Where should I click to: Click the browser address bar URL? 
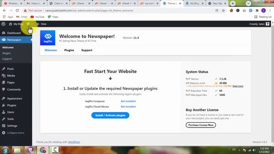click(x=89, y=10)
